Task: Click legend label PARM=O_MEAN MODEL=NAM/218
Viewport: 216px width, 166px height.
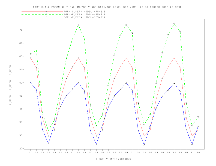Action: 85,11
